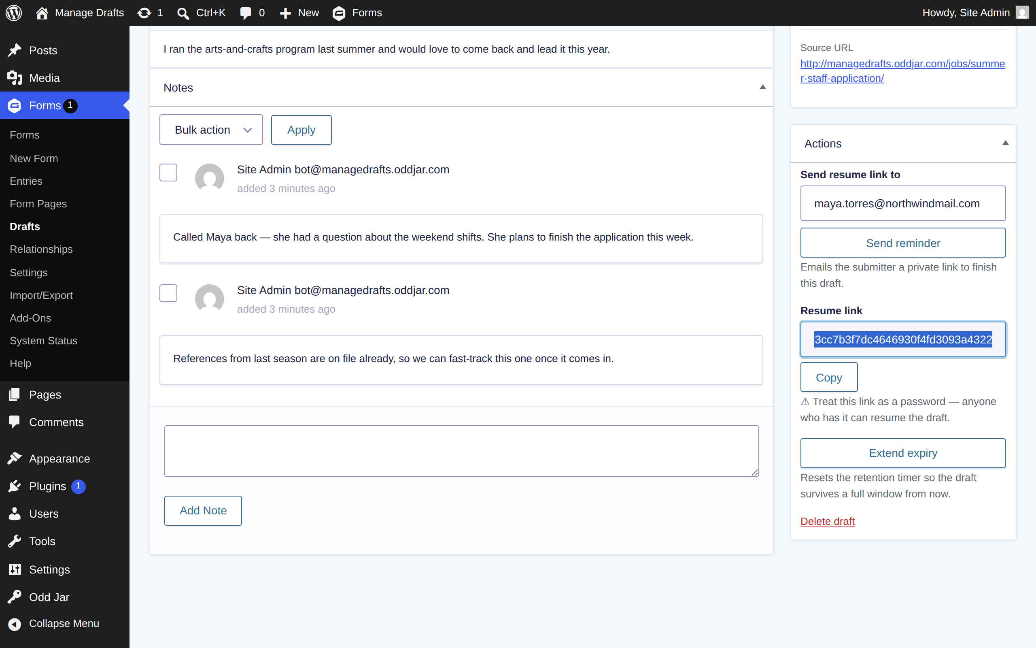Click the send resume link email field
The width and height of the screenshot is (1036, 648).
[903, 203]
